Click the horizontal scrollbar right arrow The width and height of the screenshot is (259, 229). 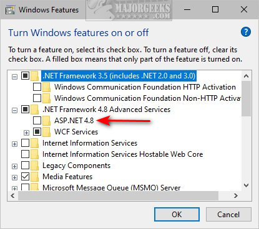click(235, 195)
